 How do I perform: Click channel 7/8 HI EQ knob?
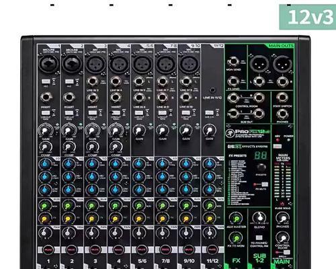pos(163,164)
